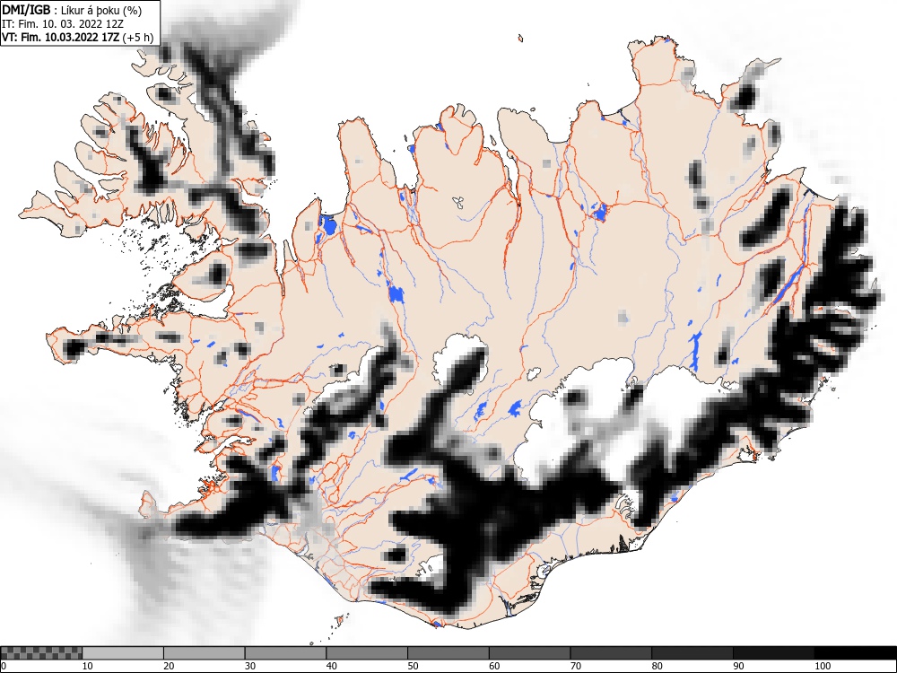The height and width of the screenshot is (673, 897).
Task: Click the valid time line 'VT: Fim. 10.03.2022 17Z'
Action: coord(61,38)
